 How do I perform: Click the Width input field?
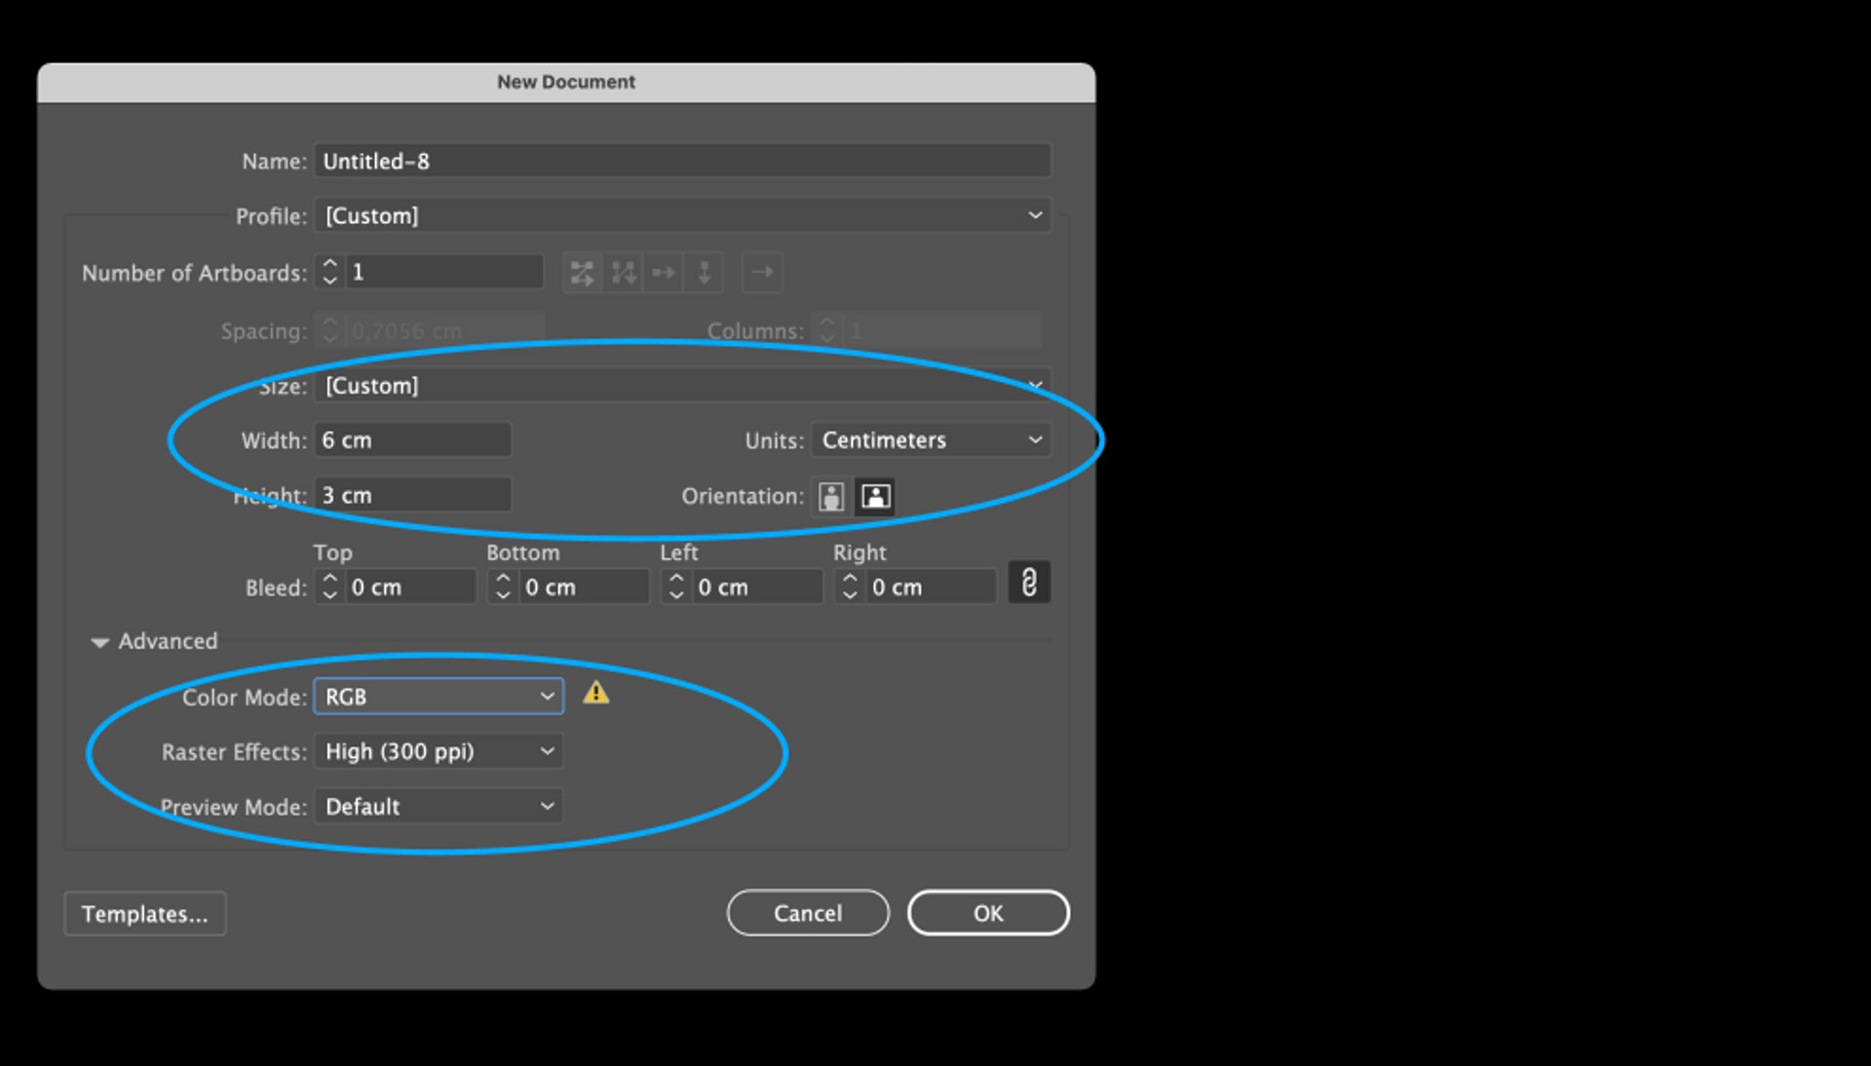[413, 440]
